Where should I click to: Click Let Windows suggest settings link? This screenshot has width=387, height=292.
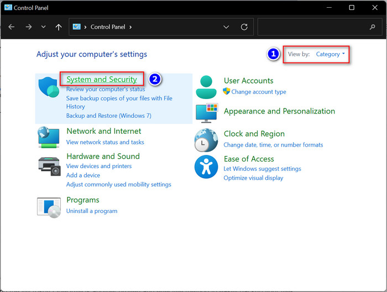pyautogui.click(x=263, y=169)
